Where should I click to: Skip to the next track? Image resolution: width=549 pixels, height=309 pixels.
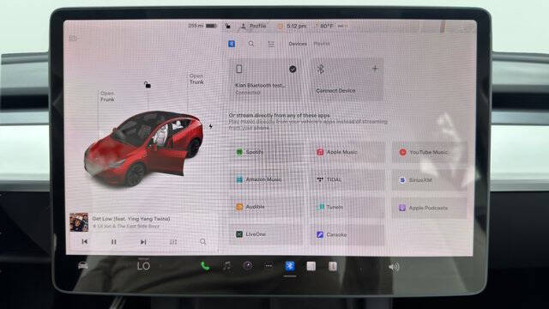click(x=143, y=242)
